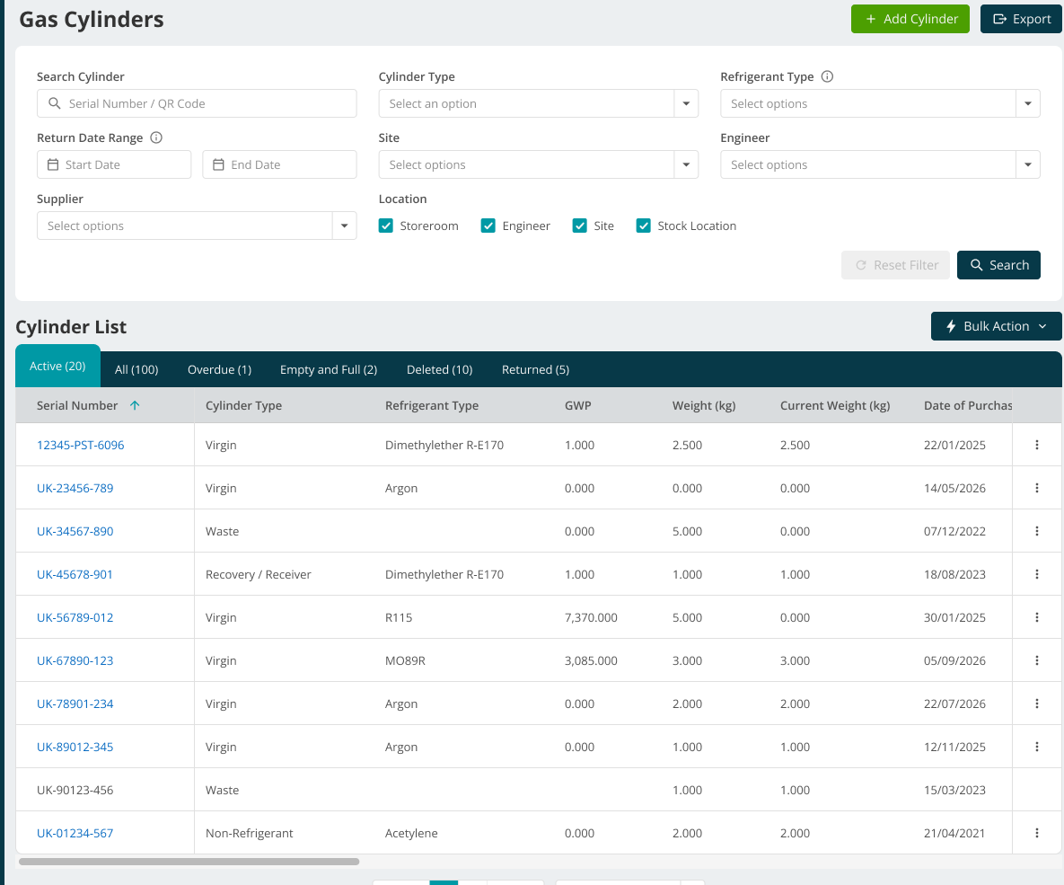Viewport: 1064px width, 885px height.
Task: Uncheck the Engineer location checkbox
Action: 488,226
